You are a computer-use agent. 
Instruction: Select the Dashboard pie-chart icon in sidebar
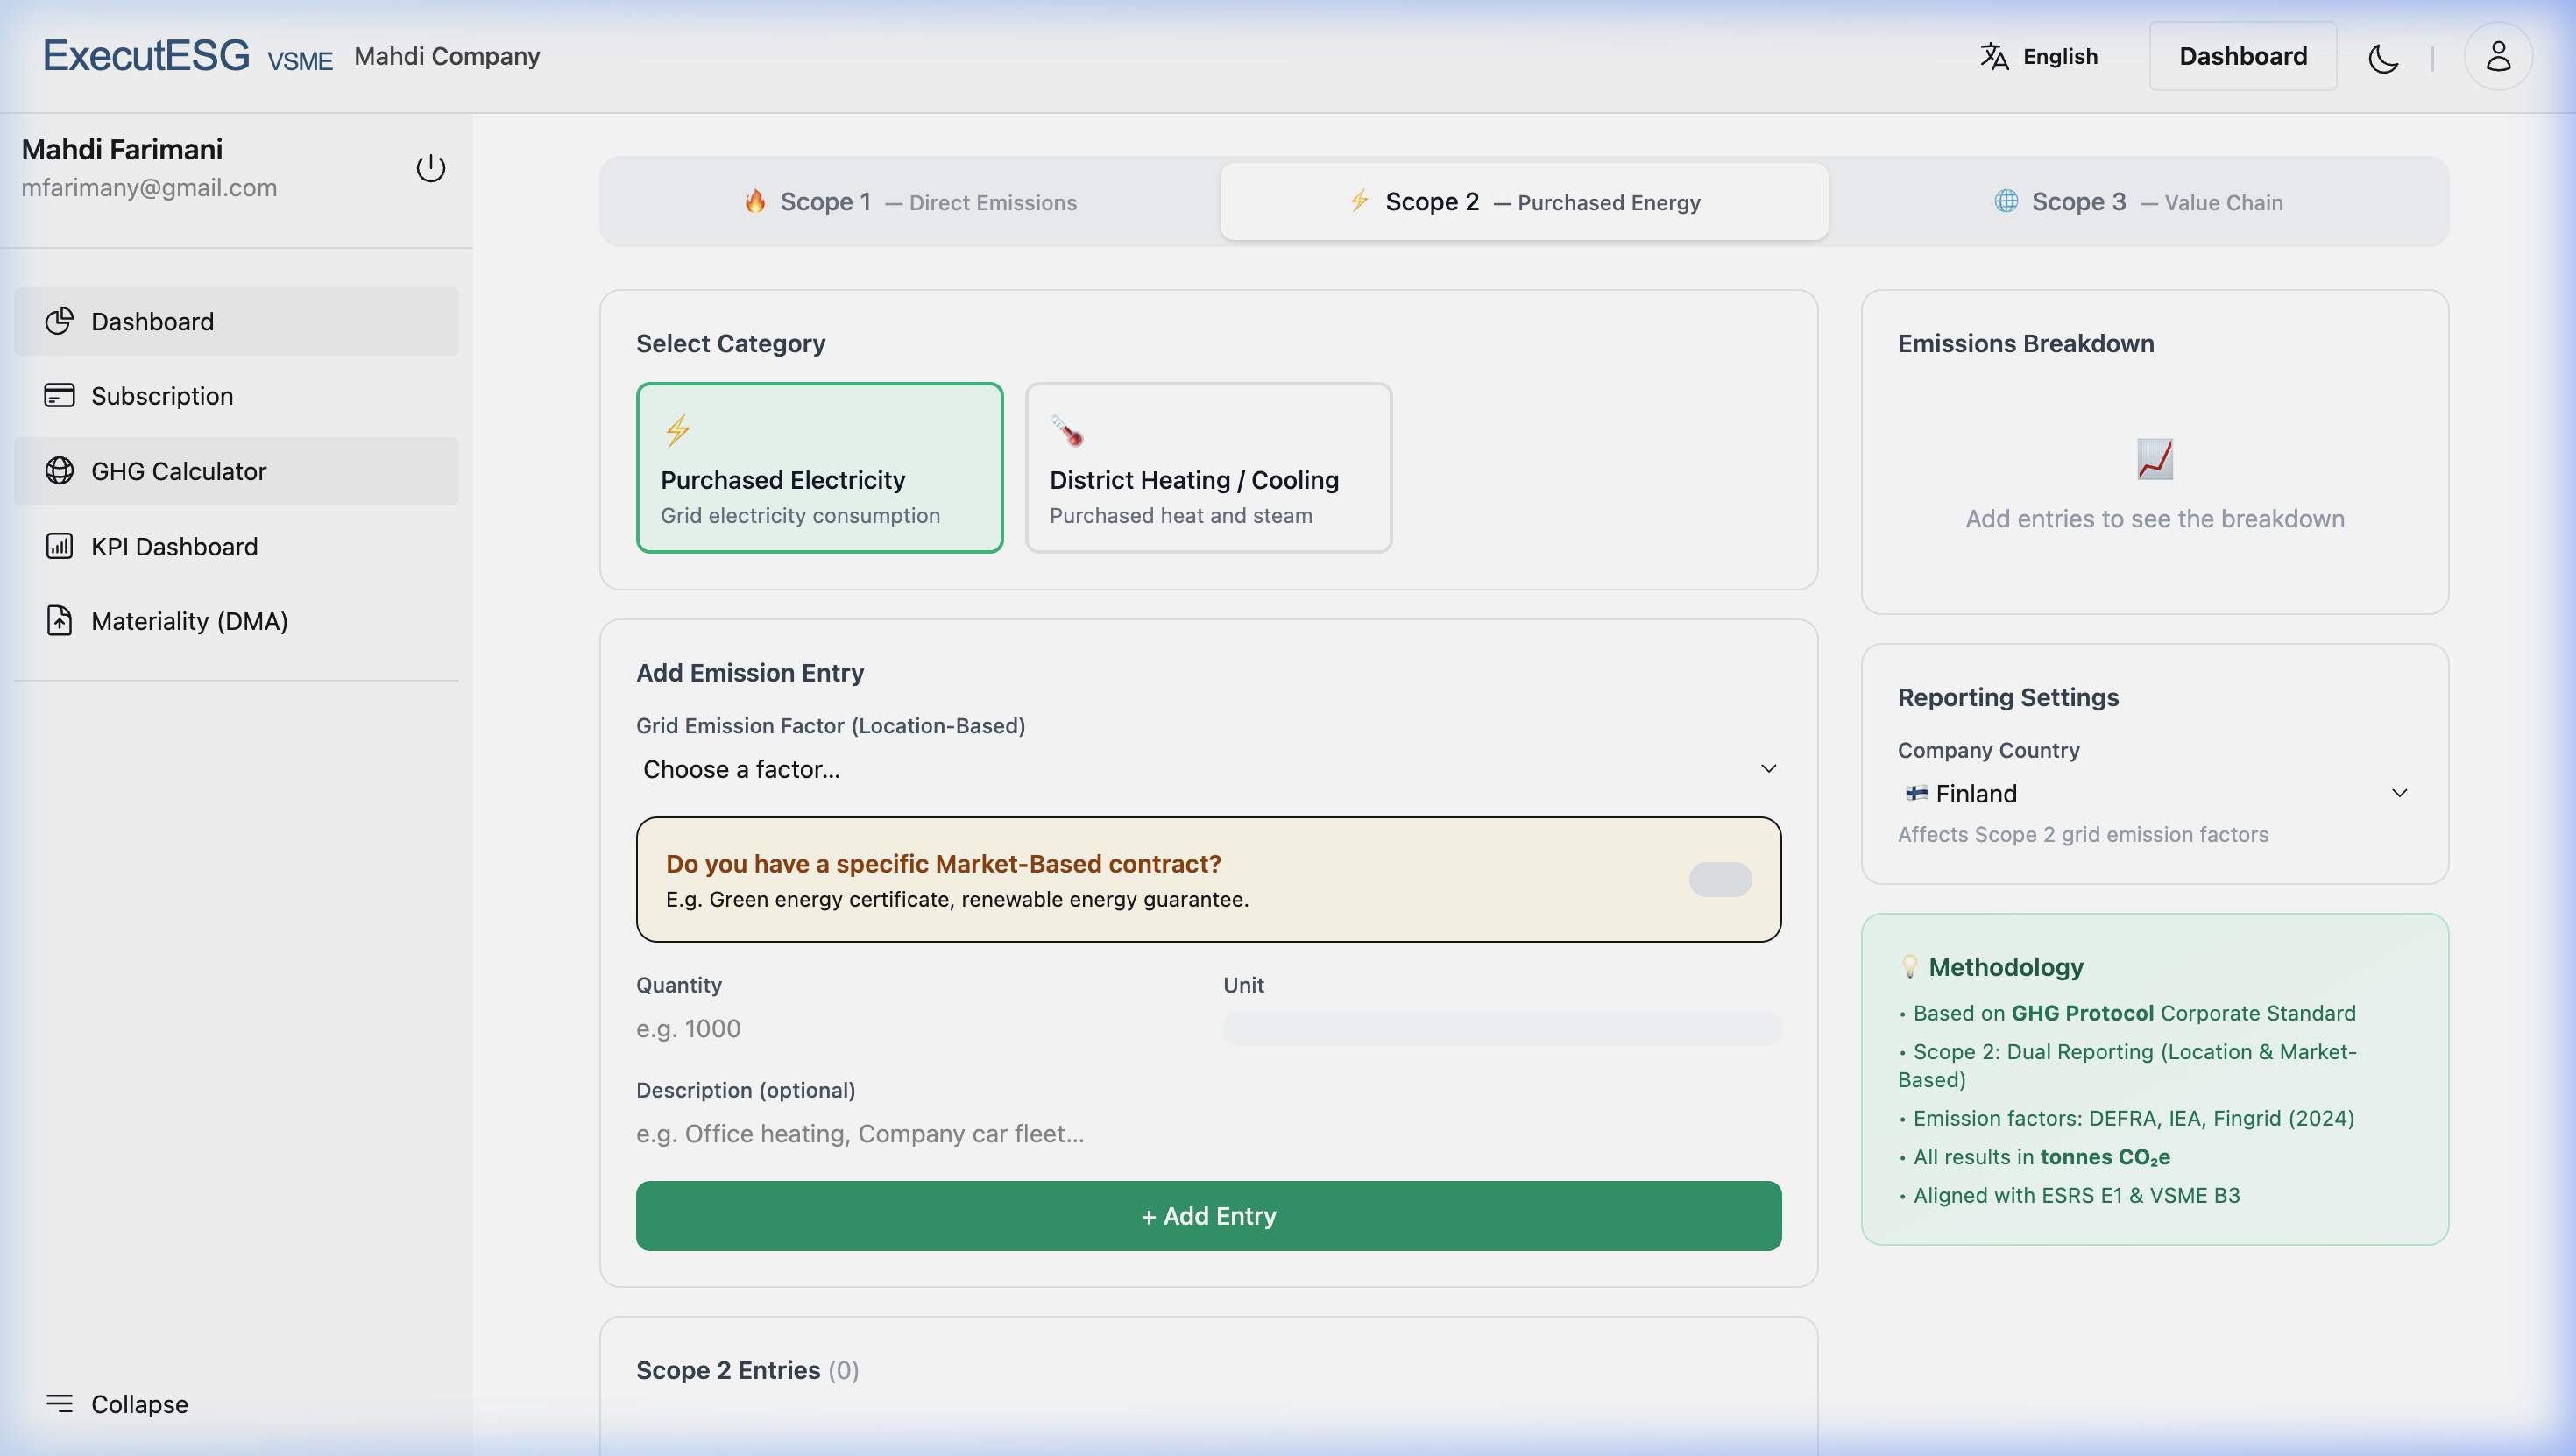pos(60,321)
